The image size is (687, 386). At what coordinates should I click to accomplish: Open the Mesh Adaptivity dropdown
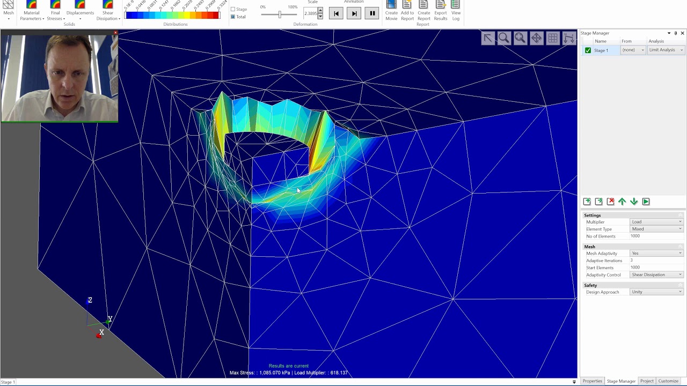[x=657, y=254]
